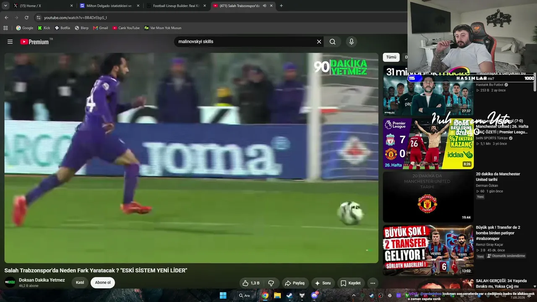Open Steam from the taskbar

(289, 295)
